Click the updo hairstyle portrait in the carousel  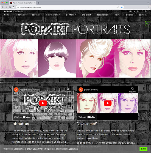[x=95, y=58]
